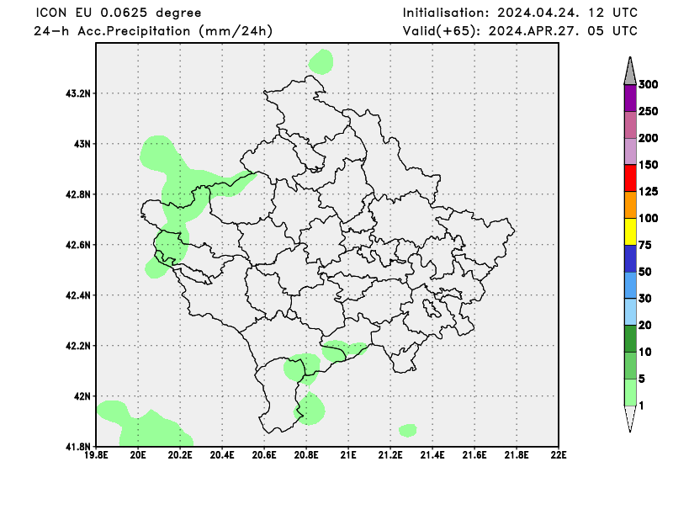Click the 20E longitude axis label

pos(138,455)
